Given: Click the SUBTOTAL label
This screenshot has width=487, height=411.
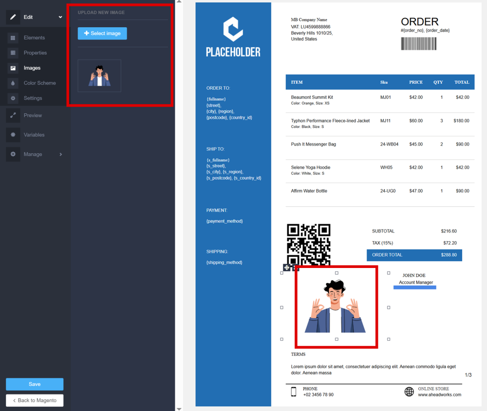Looking at the screenshot, I should (x=383, y=231).
